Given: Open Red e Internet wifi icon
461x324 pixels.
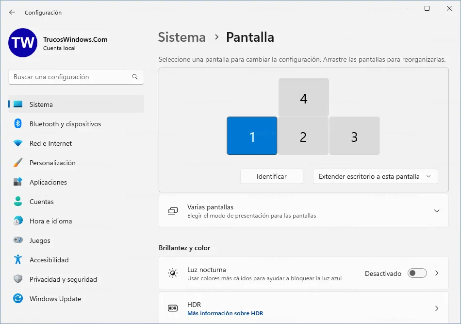Looking at the screenshot, I should click(x=18, y=143).
